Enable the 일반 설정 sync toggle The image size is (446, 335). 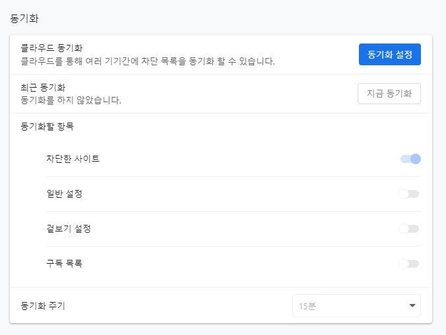coord(409,194)
